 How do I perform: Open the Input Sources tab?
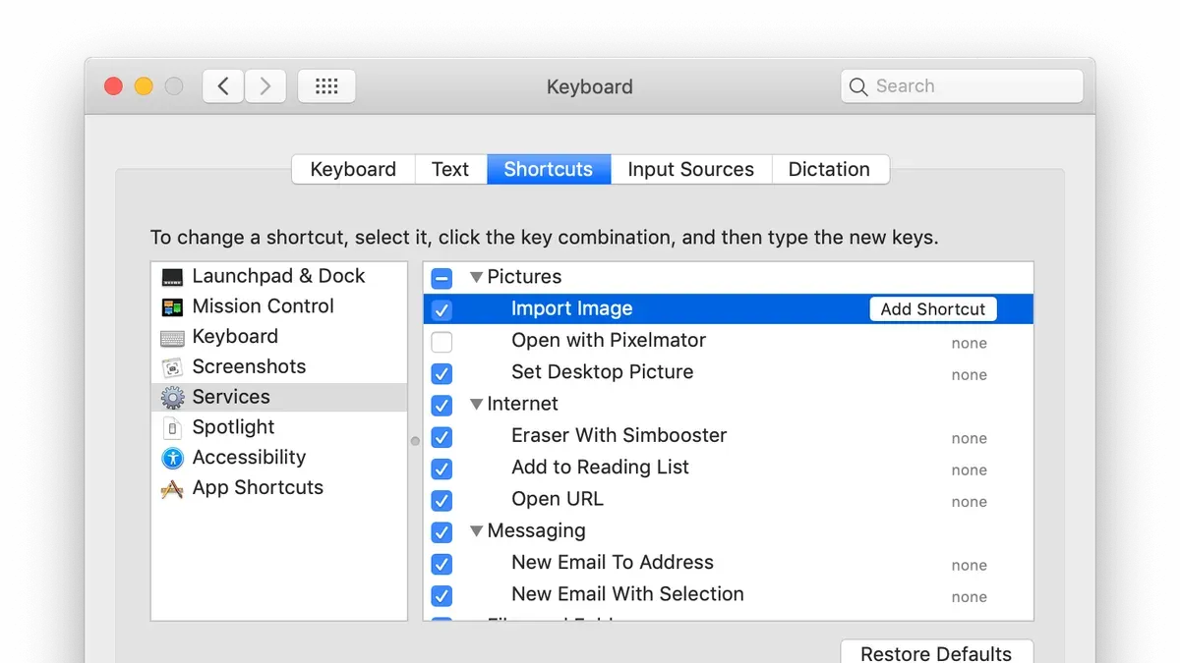point(691,169)
